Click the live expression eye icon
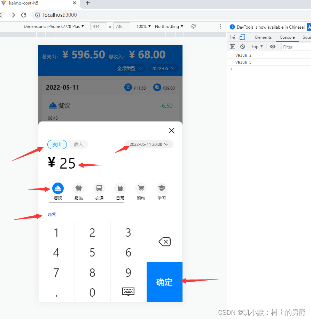The height and width of the screenshot is (319, 311). click(x=273, y=46)
